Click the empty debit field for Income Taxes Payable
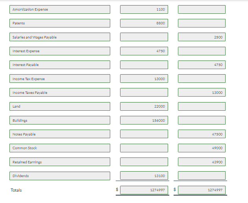The height and width of the screenshot is (203, 248). pos(144,92)
